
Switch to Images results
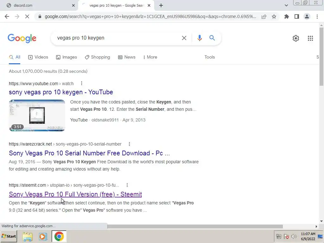tap(66, 57)
